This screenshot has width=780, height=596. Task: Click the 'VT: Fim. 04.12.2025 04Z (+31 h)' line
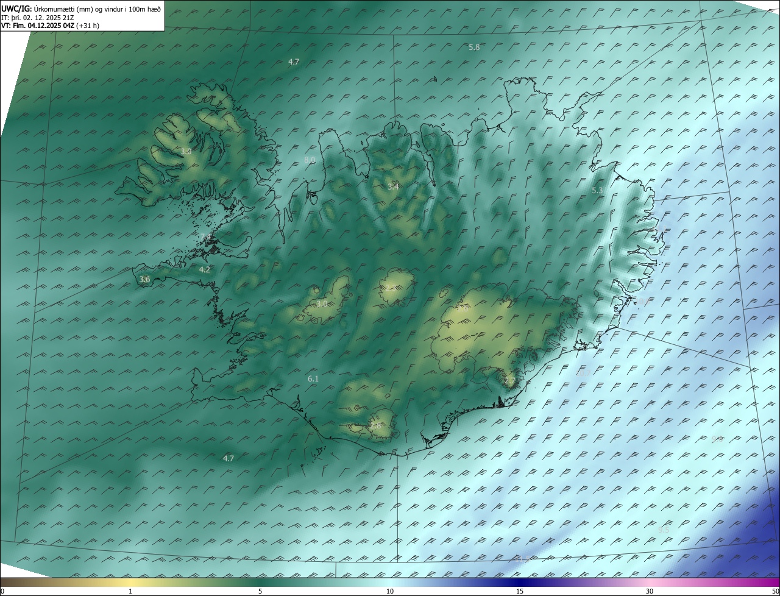pos(50,26)
